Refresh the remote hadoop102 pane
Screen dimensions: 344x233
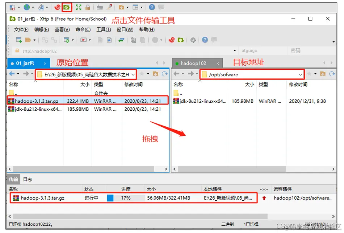coord(332,74)
